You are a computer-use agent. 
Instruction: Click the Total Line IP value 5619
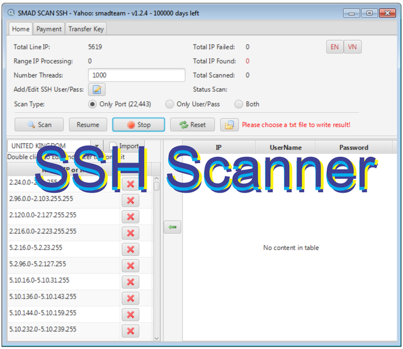pos(95,47)
